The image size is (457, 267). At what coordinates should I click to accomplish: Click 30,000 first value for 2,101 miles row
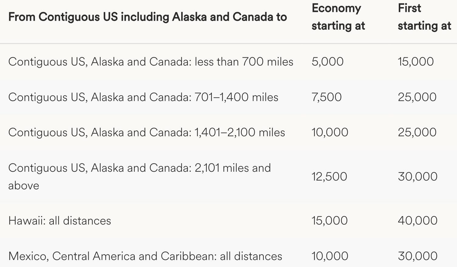418,177
